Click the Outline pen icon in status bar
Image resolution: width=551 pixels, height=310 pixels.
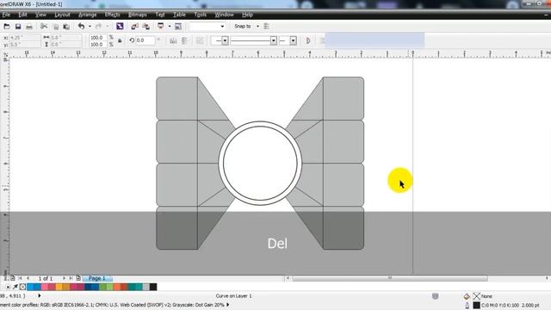(x=467, y=305)
